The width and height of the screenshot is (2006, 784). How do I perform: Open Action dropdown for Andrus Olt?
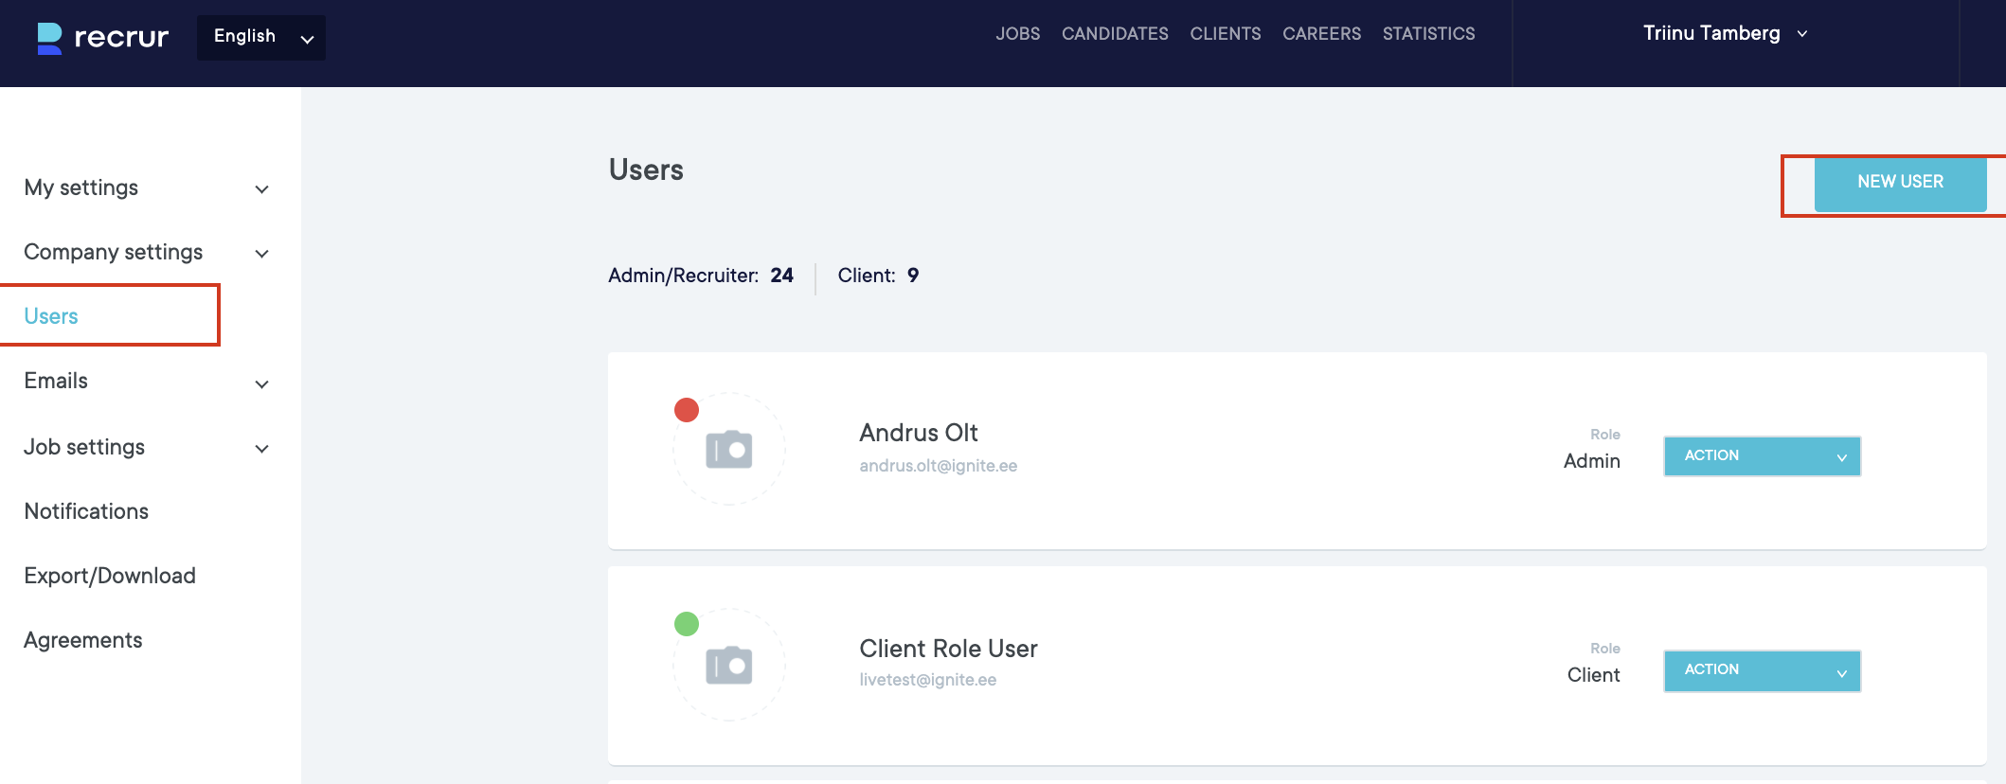1762,456
